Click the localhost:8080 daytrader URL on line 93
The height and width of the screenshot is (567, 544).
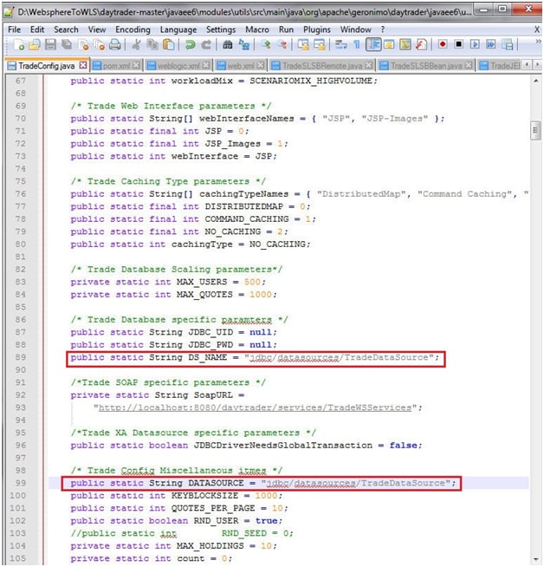(x=255, y=407)
